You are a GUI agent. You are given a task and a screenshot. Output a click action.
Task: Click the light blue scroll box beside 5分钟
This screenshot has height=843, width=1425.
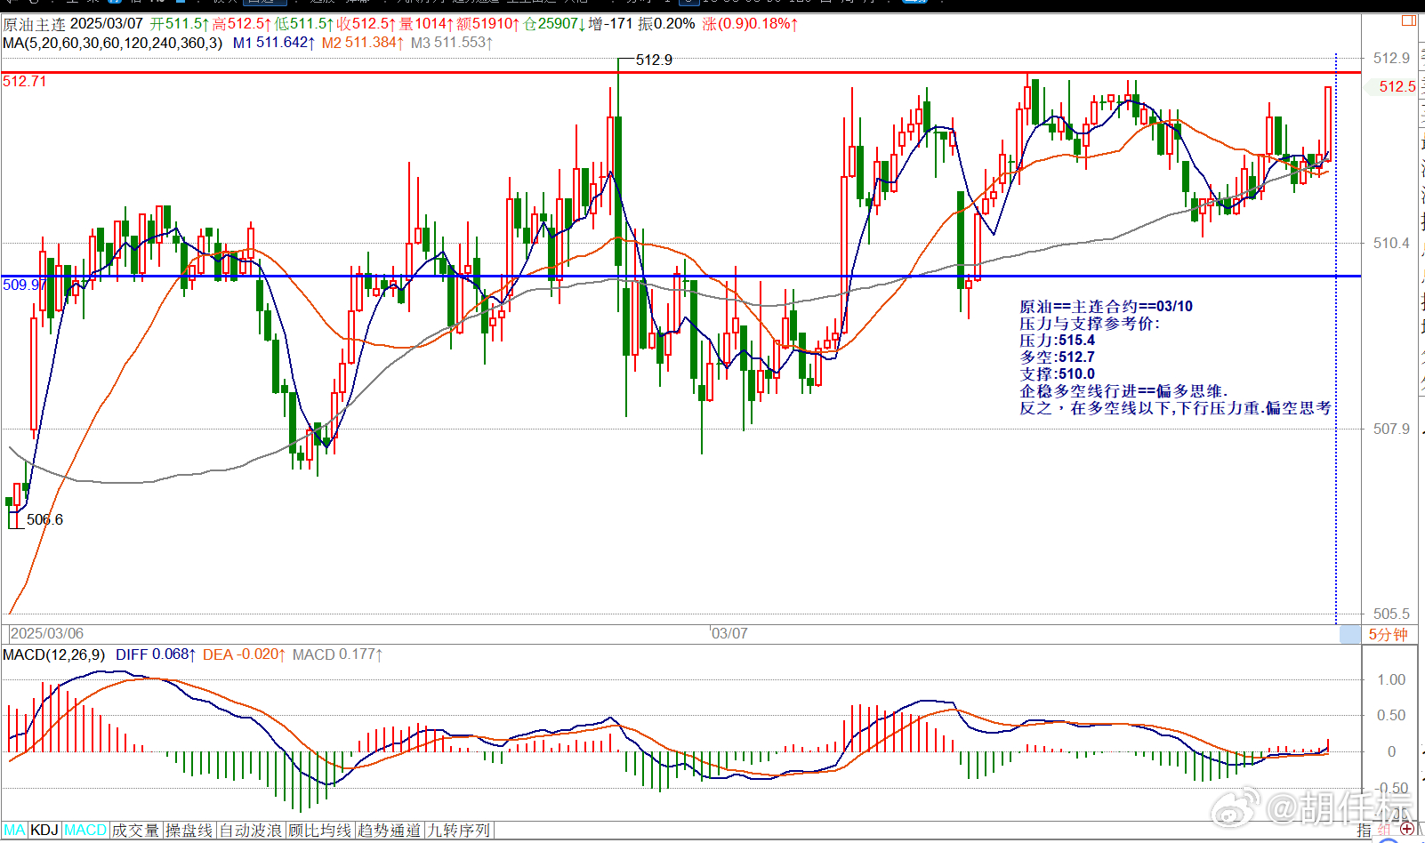(x=1350, y=634)
